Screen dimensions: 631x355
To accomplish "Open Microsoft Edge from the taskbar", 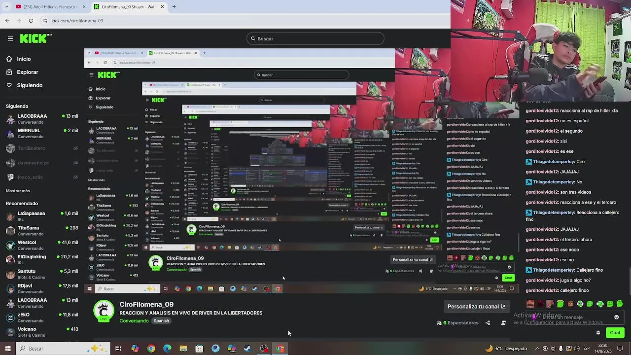I will [x=167, y=349].
